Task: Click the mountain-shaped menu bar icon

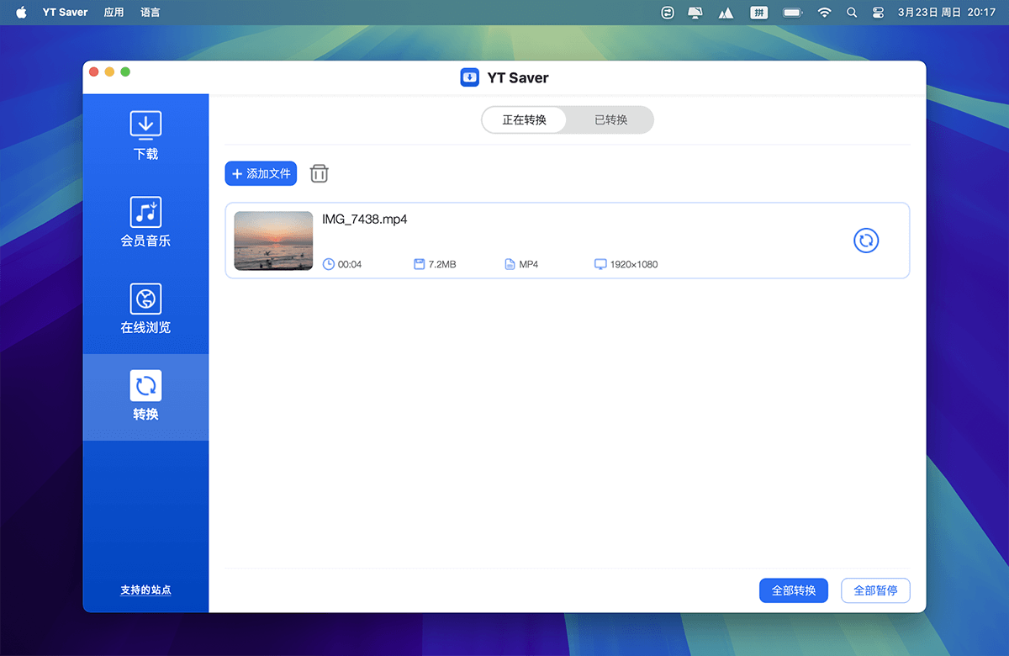Action: 726,13
